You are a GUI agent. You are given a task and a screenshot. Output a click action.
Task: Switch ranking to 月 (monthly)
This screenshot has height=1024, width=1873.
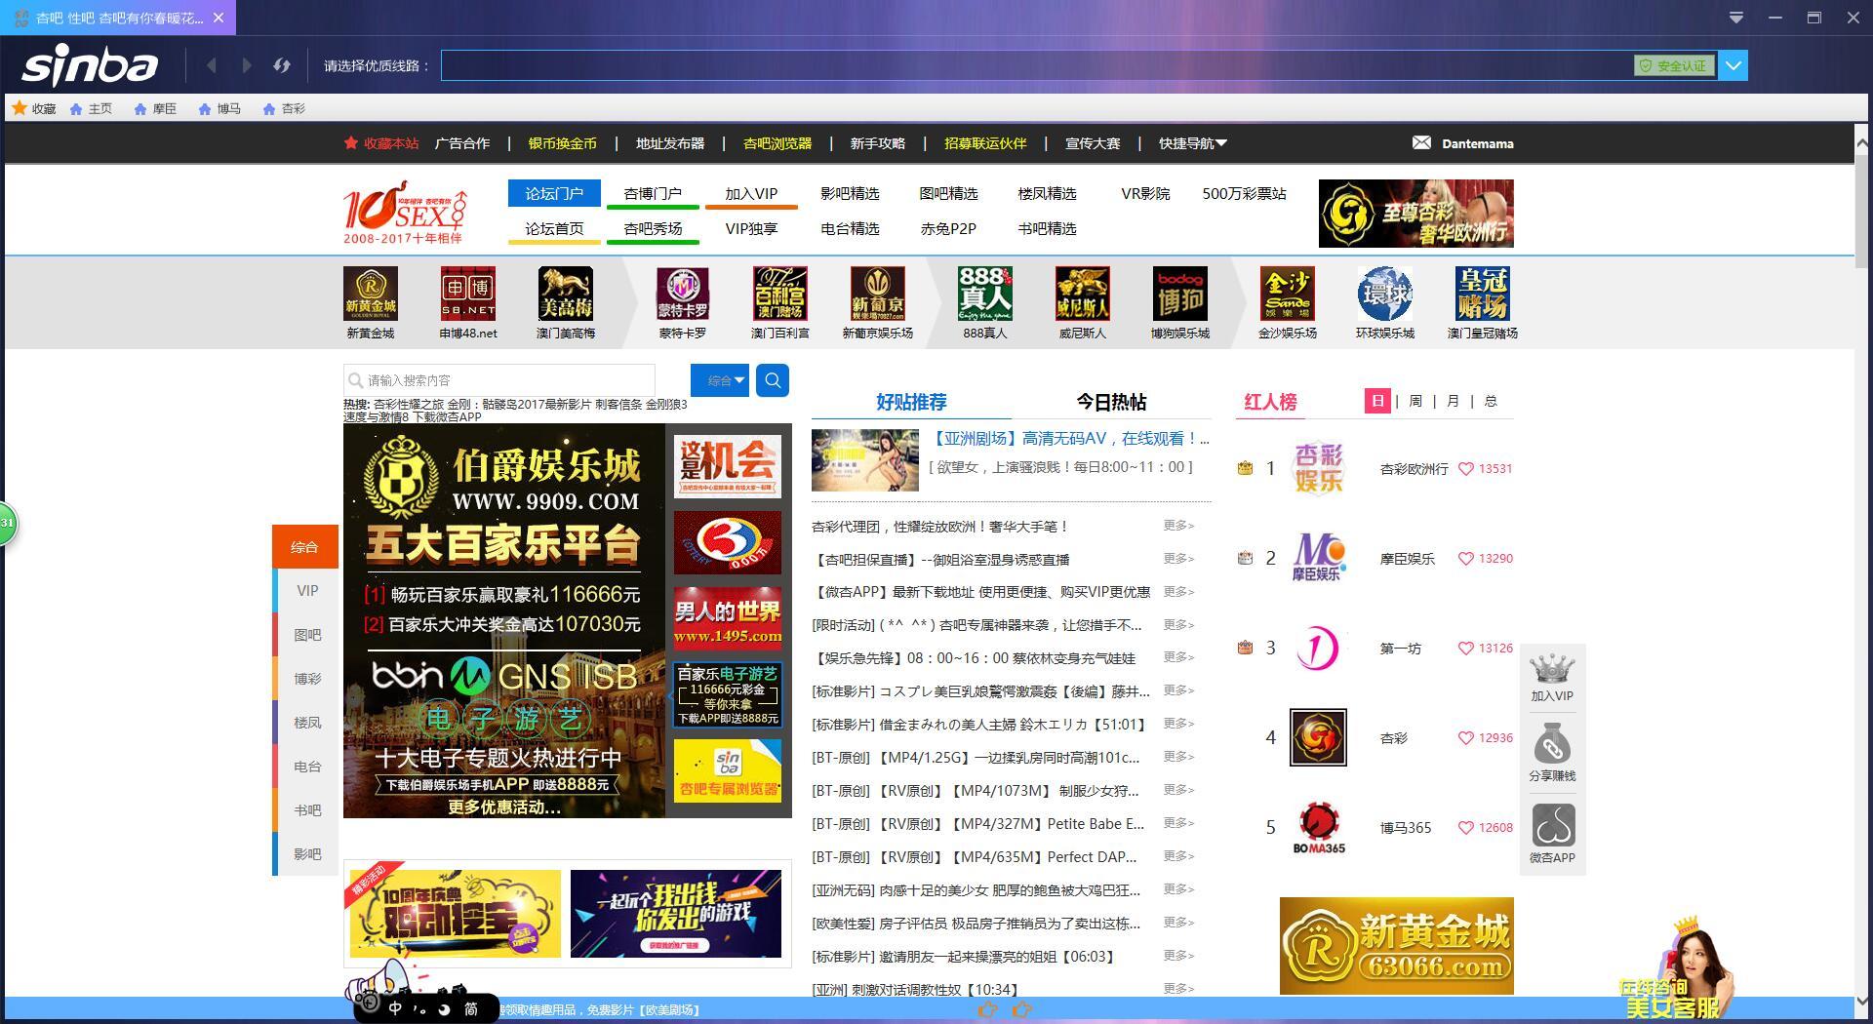click(x=1454, y=401)
